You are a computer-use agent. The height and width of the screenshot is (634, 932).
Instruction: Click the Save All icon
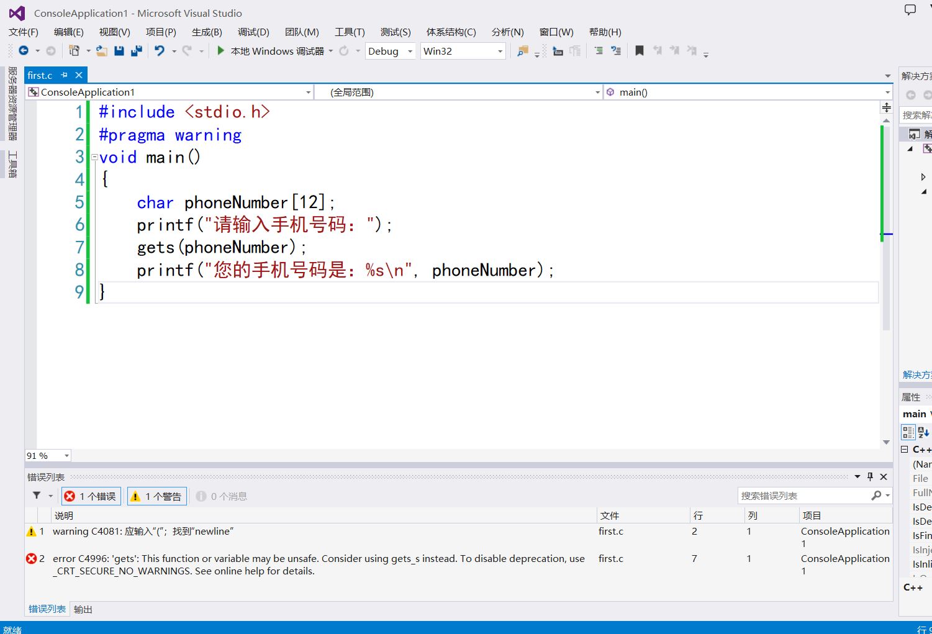pos(137,51)
